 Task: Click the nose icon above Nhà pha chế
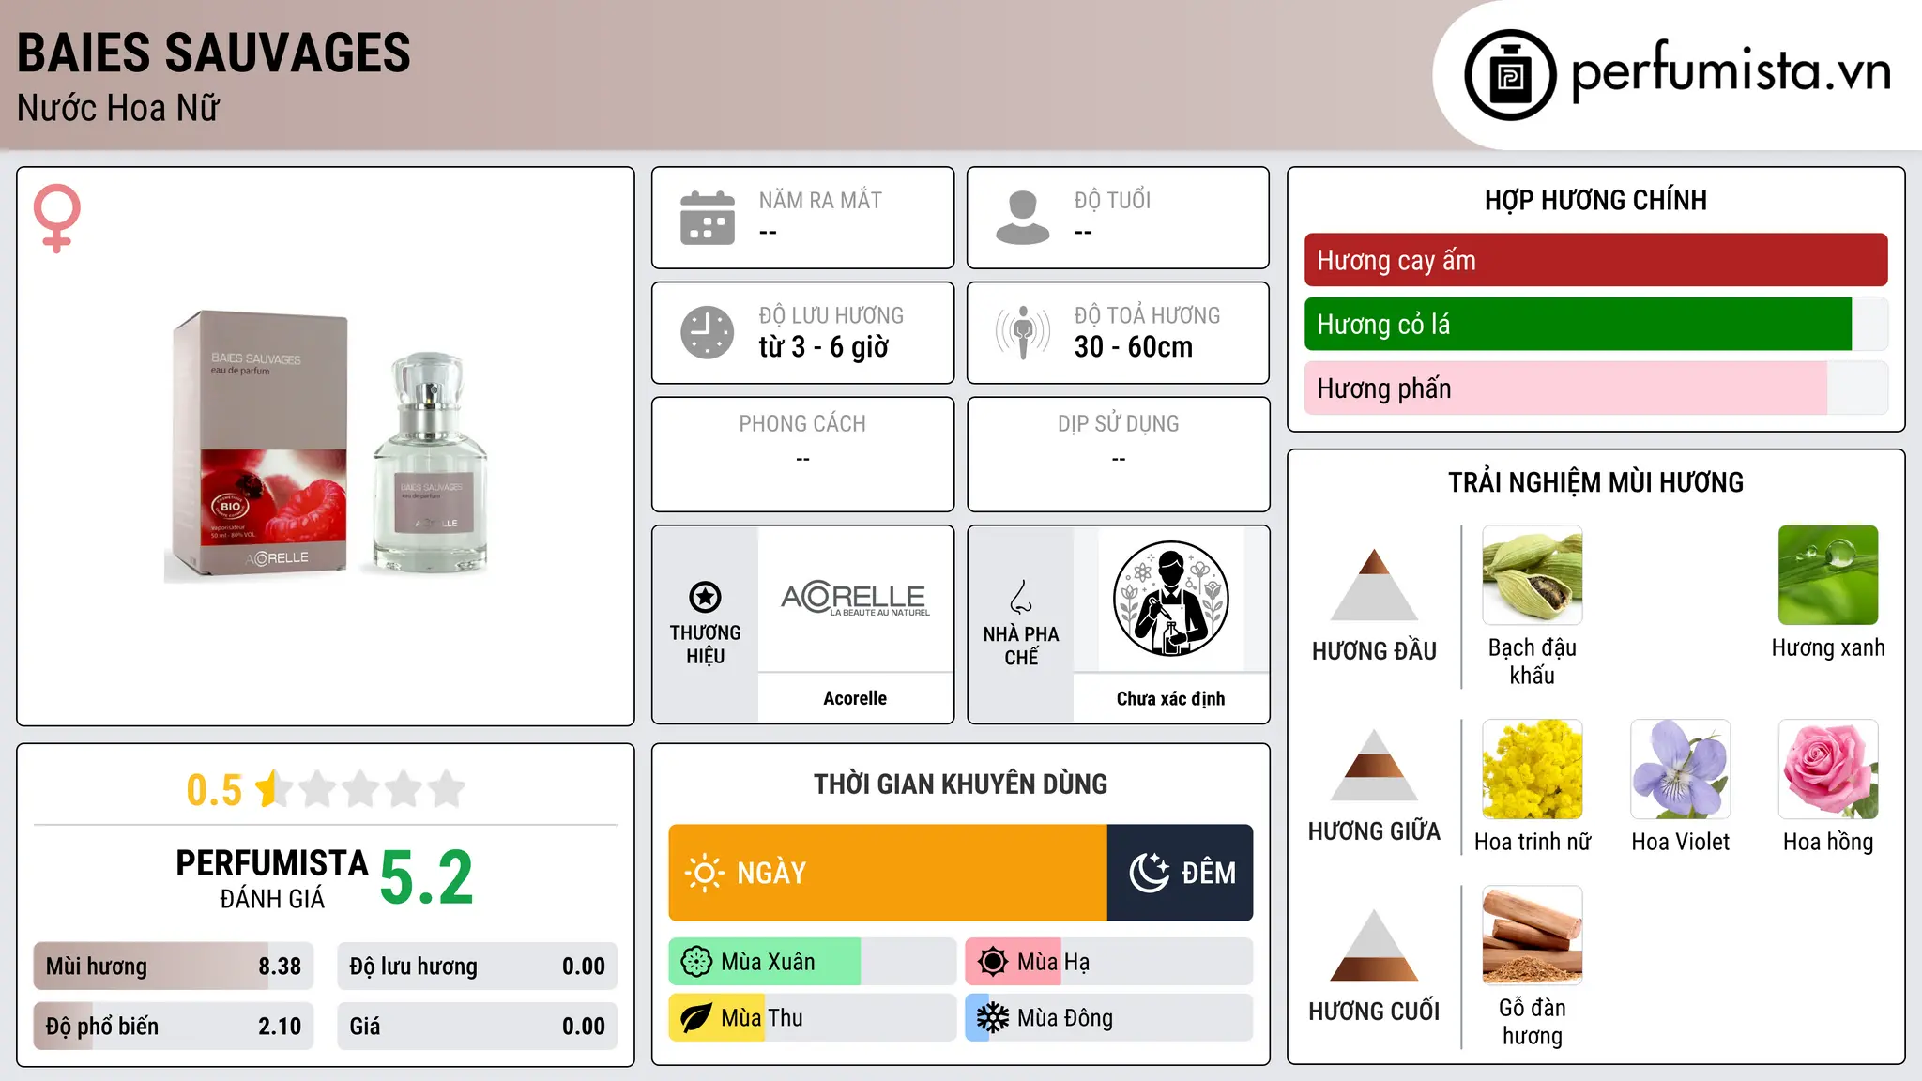[1021, 597]
